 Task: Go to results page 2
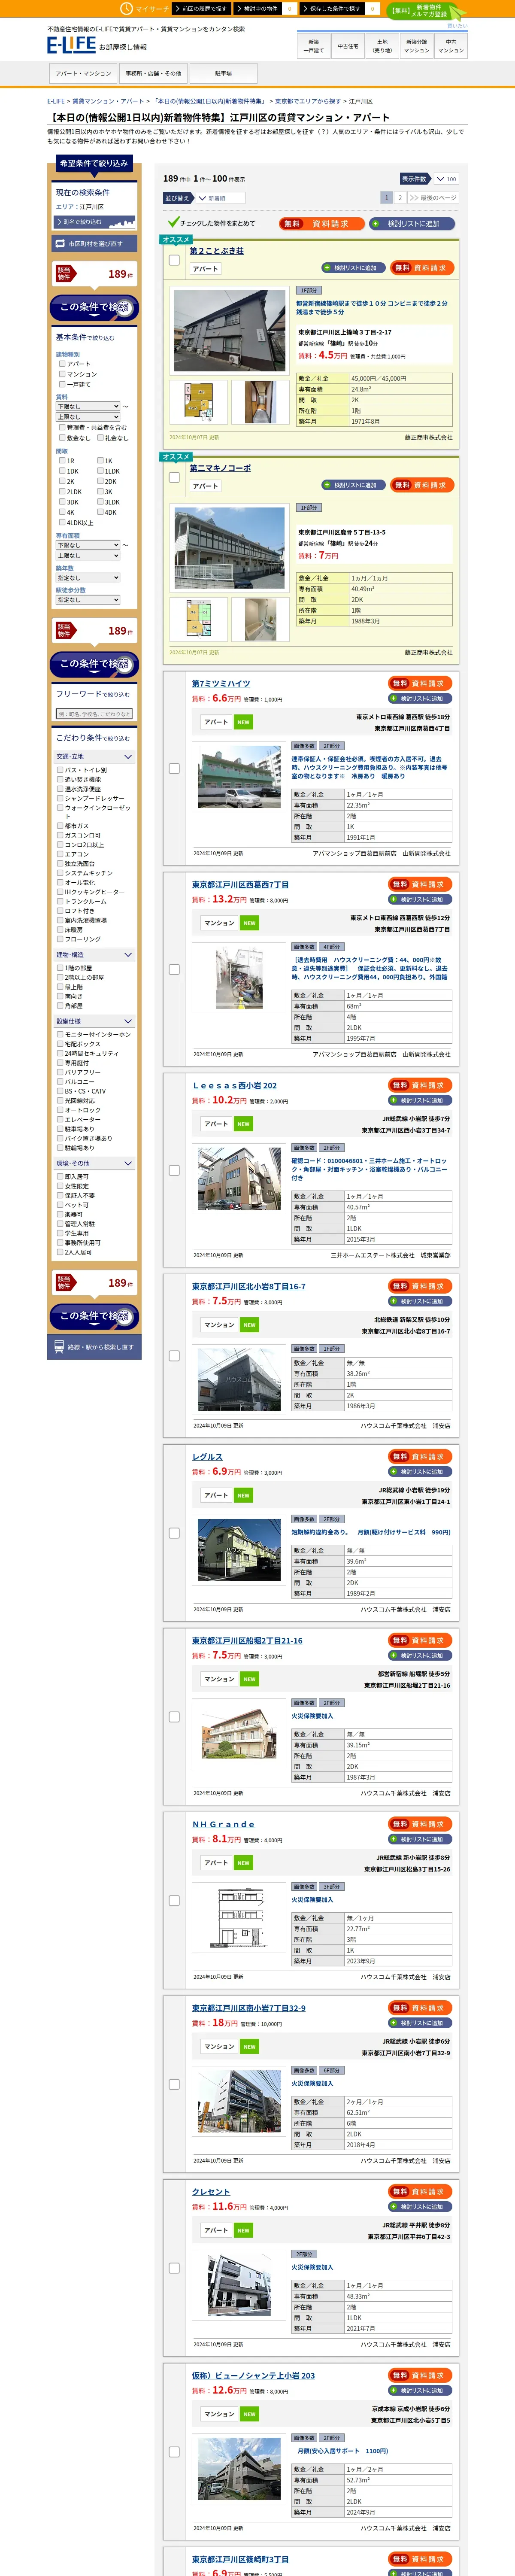(400, 198)
